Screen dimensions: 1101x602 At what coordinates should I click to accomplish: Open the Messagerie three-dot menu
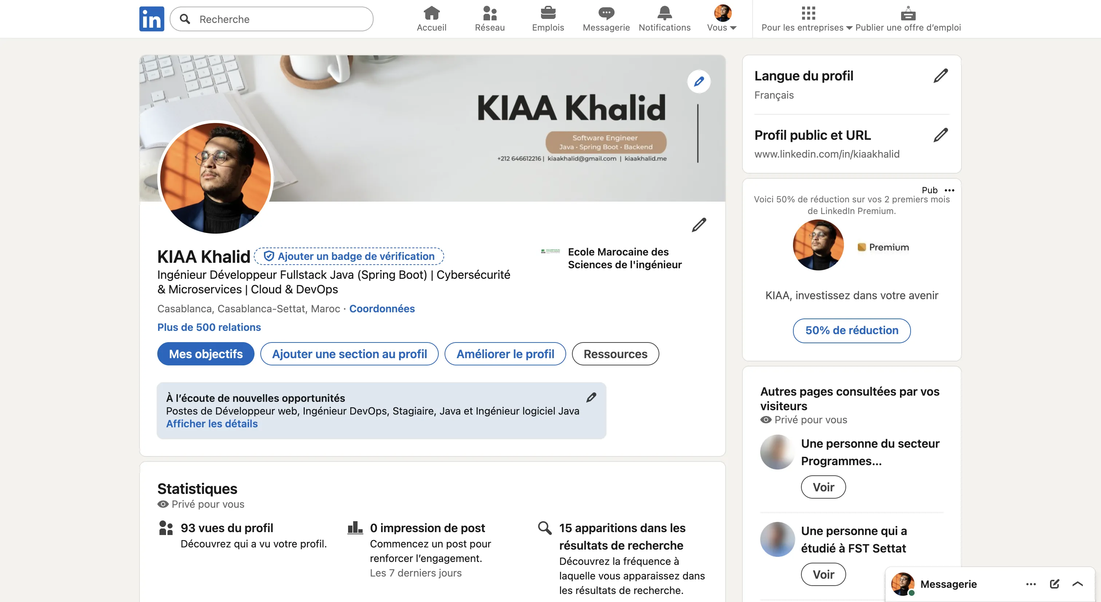[1031, 584]
